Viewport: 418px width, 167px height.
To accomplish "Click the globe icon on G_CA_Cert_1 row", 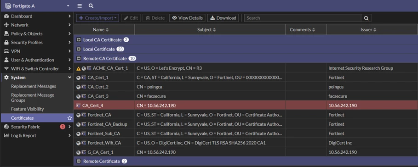I will pos(78,152).
